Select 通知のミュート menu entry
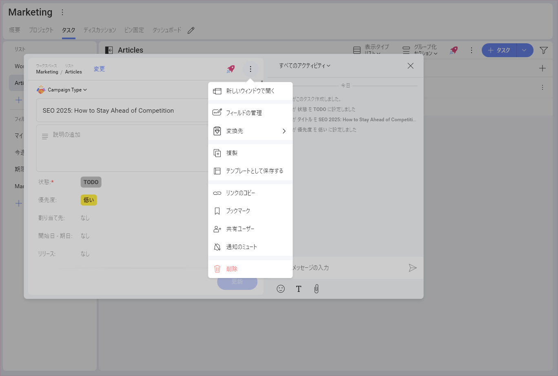The image size is (558, 376). point(250,247)
